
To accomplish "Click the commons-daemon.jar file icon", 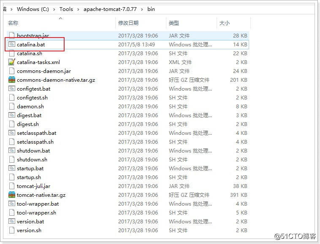I will click(12, 71).
